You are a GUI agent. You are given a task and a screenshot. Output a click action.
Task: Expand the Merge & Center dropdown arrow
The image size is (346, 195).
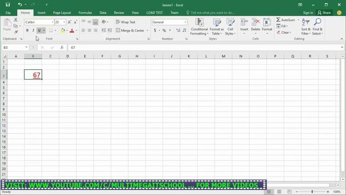click(x=148, y=30)
